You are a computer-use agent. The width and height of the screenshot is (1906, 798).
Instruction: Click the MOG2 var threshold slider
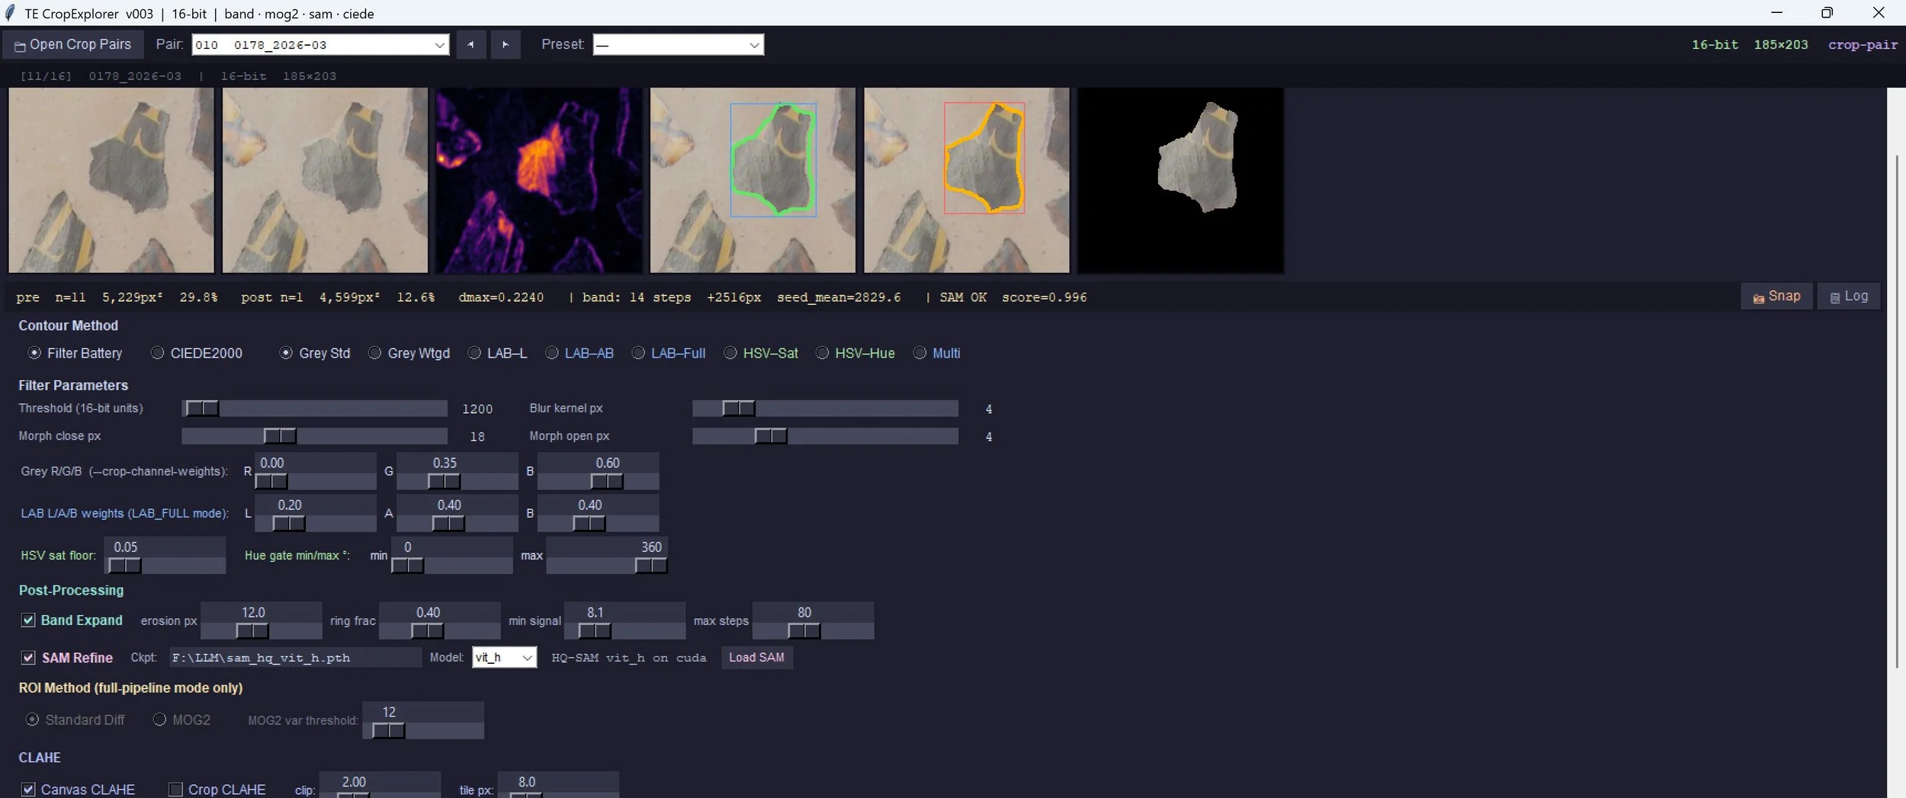pos(423,731)
